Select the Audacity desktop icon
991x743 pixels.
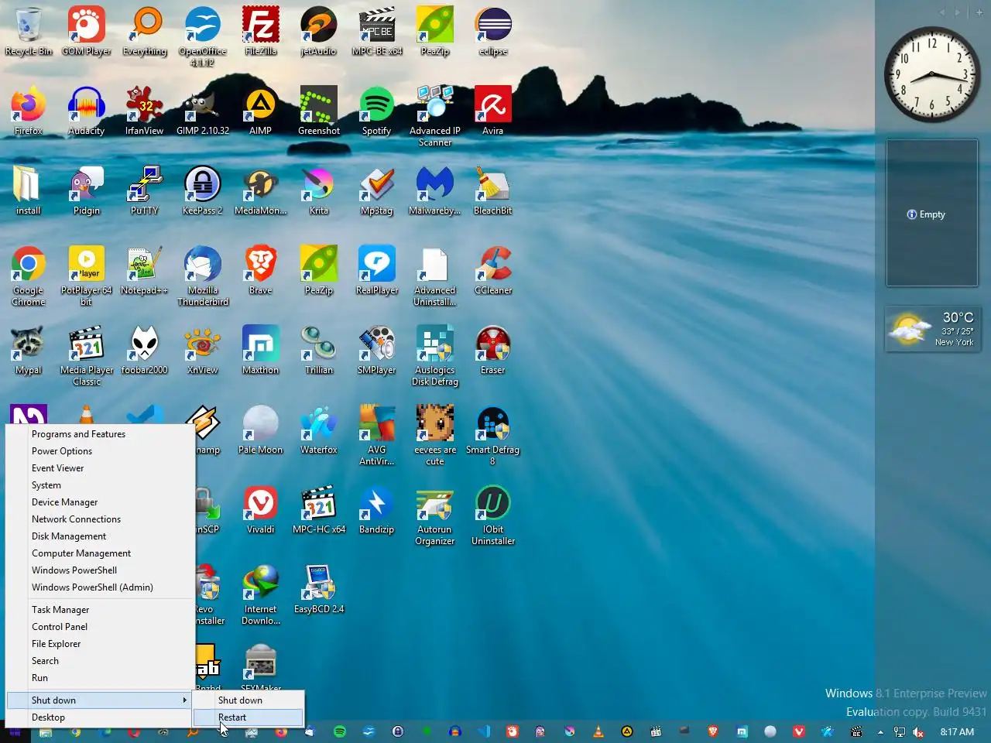87,111
